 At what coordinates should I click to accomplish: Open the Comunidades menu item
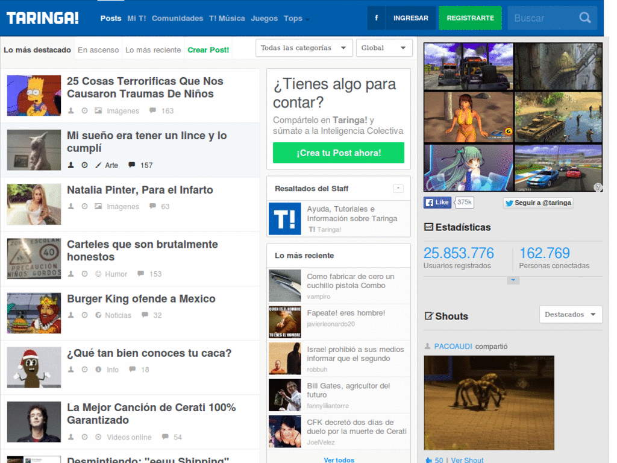pos(178,18)
